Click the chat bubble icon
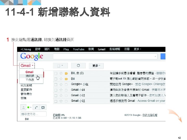This screenshot has height=140, width=187. [x=43, y=108]
